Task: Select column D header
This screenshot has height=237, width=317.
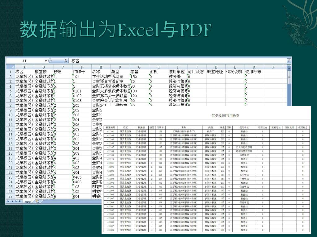Action: click(x=82, y=67)
